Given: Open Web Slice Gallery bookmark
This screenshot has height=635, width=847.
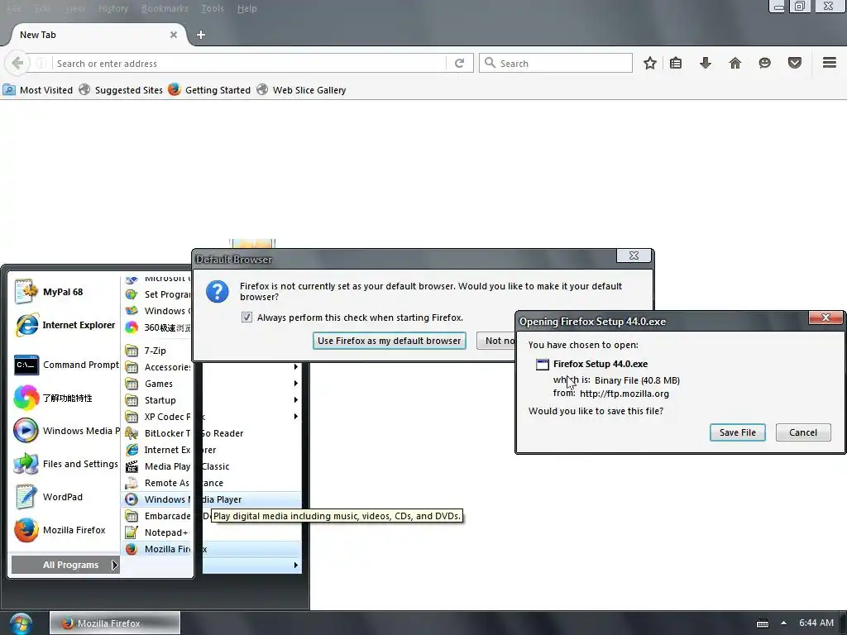Looking at the screenshot, I should click(301, 90).
